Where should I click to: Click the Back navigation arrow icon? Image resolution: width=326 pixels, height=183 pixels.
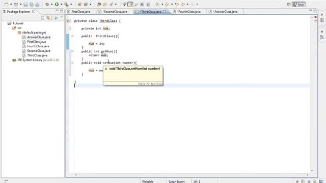183,5
